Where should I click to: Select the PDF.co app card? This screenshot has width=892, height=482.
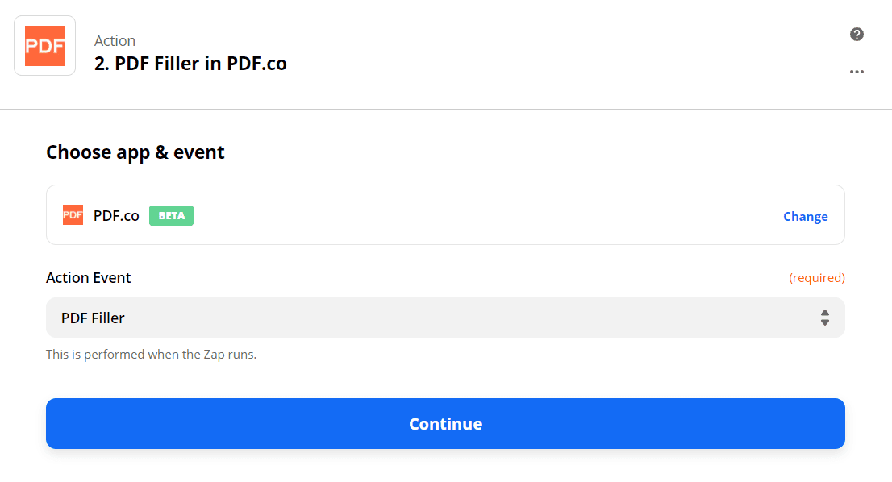[445, 215]
